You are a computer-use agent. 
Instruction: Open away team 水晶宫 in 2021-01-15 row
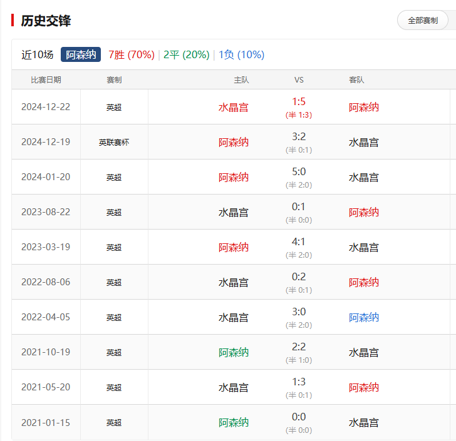[x=364, y=423]
